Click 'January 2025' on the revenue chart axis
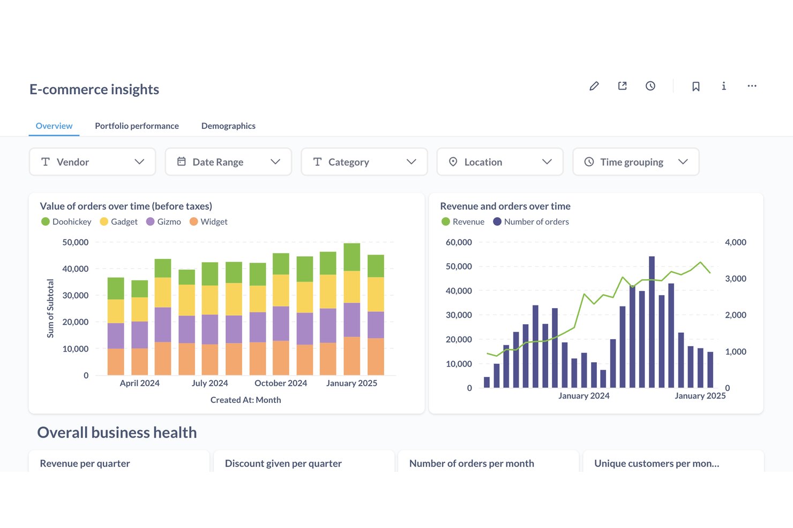The height and width of the screenshot is (528, 793). tap(700, 396)
